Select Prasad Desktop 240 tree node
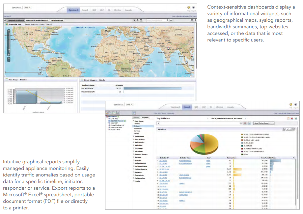303x214 pixels. pyautogui.click(x=117, y=125)
